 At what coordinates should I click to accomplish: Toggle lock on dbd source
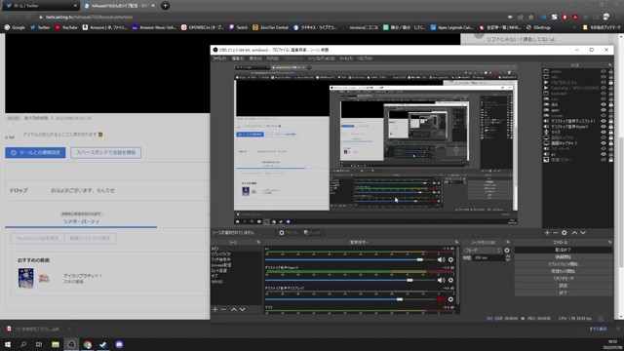(x=610, y=104)
